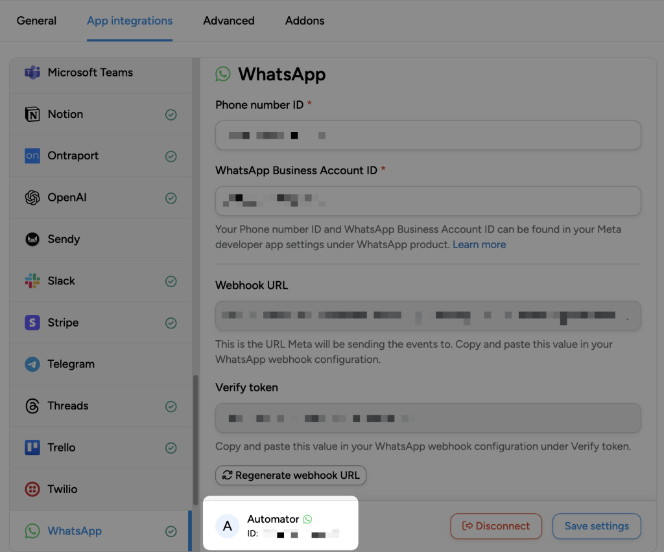Viewport: 664px width, 552px height.
Task: Disconnect the WhatsApp integration
Action: (x=496, y=525)
